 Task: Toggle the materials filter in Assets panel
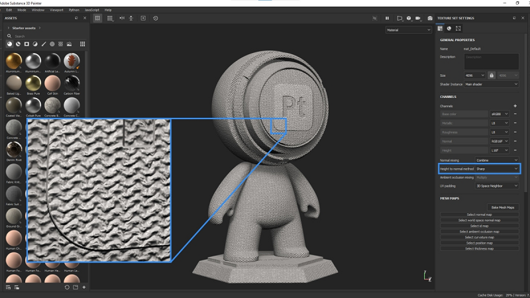9,44
